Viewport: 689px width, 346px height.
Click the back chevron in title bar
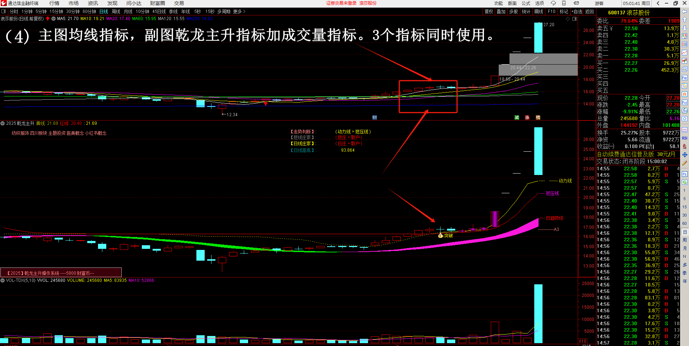click(658, 3)
